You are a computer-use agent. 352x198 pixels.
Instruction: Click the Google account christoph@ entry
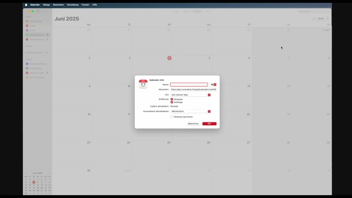coord(34,53)
